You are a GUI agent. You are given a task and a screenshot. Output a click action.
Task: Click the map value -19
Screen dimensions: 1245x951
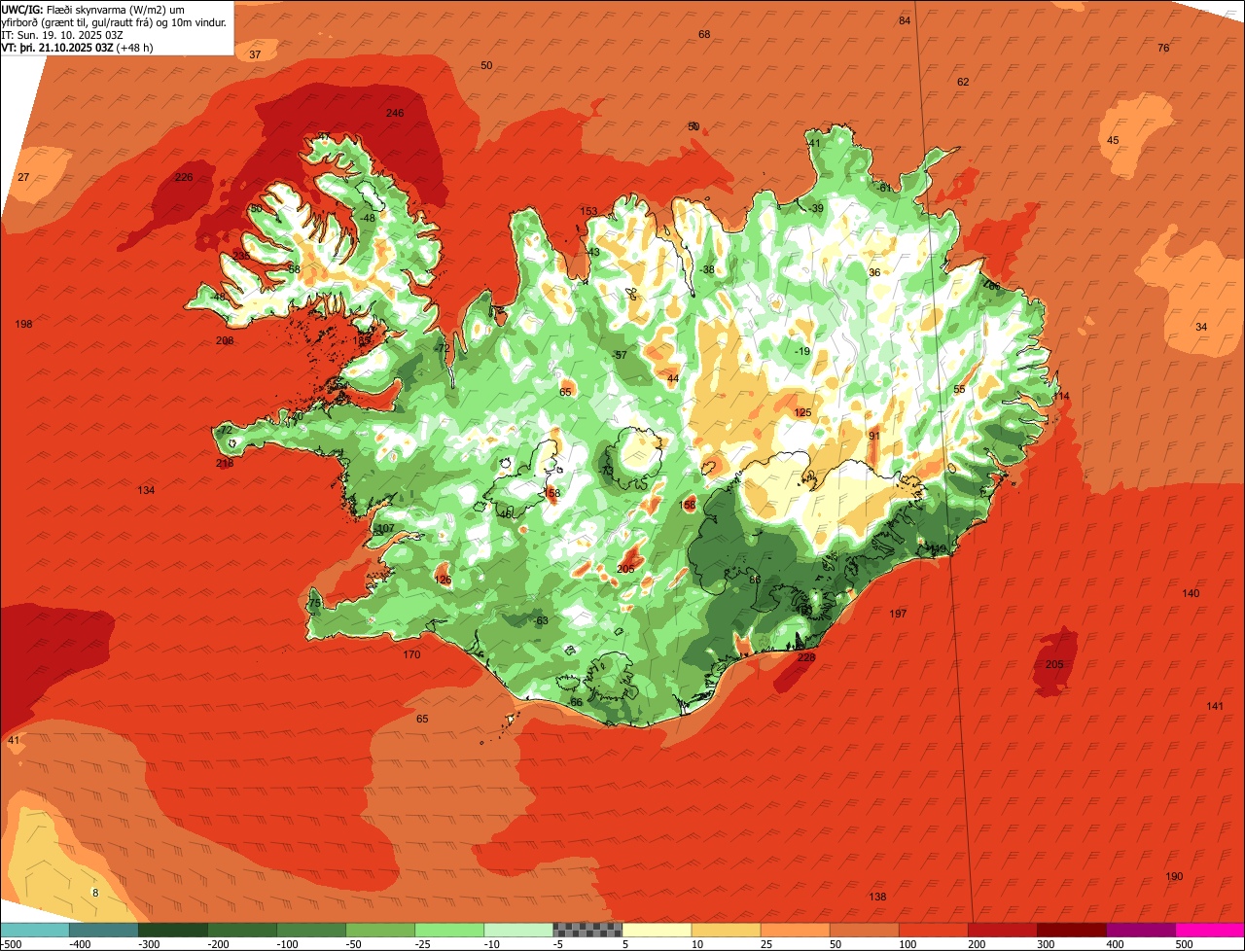[x=802, y=351]
